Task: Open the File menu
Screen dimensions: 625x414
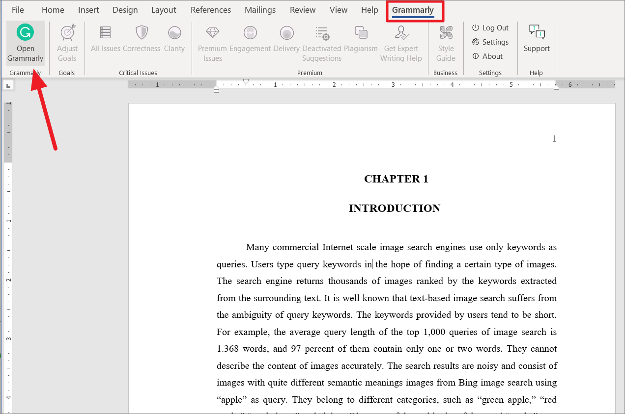Action: 18,10
